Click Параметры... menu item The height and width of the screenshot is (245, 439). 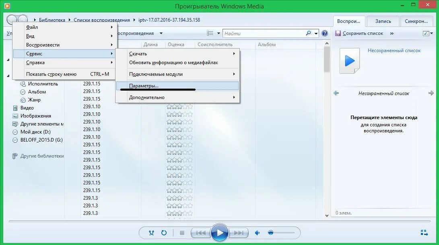pyautogui.click(x=177, y=86)
